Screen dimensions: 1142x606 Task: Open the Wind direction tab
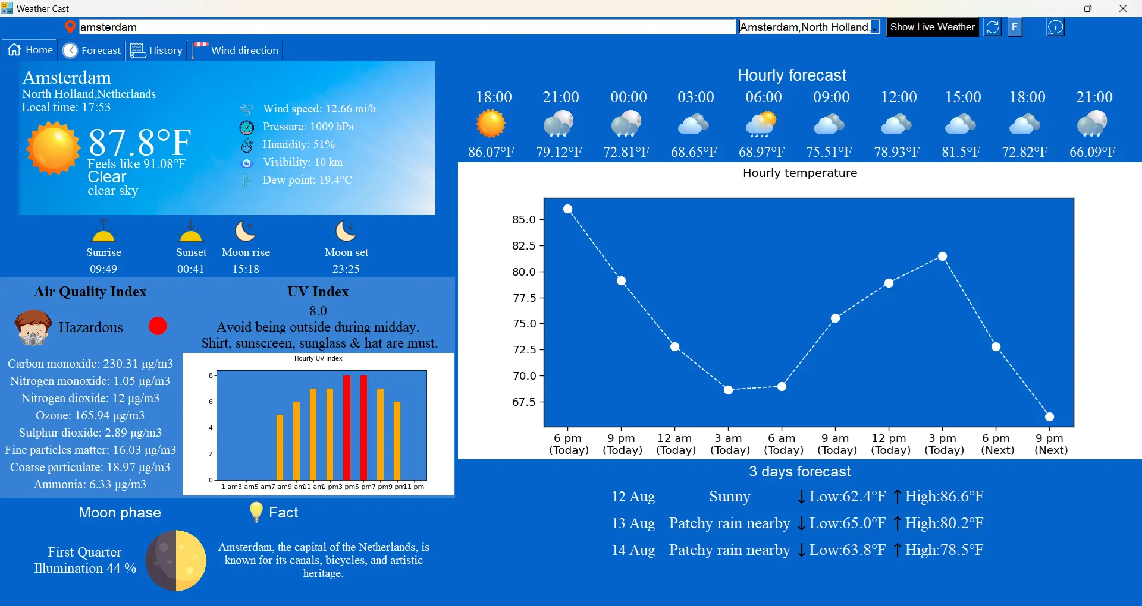(x=236, y=50)
